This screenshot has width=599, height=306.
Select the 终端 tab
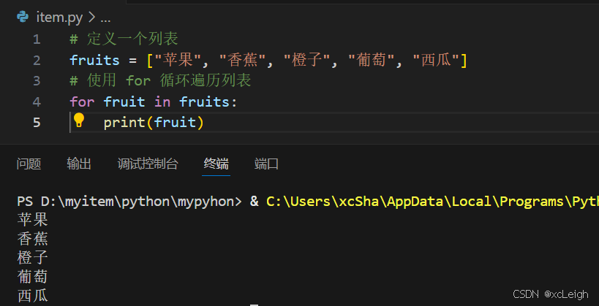pos(216,164)
